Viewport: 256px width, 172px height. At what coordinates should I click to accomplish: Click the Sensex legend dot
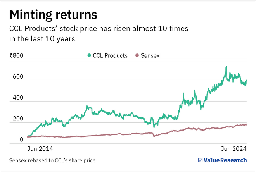[136, 56]
